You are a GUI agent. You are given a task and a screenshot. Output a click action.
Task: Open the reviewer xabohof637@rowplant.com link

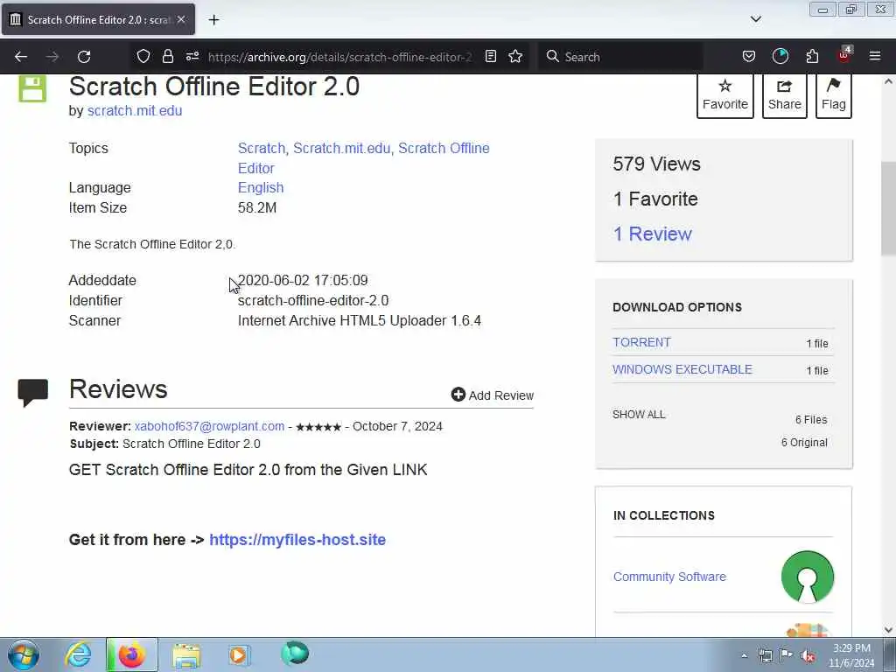coord(209,426)
